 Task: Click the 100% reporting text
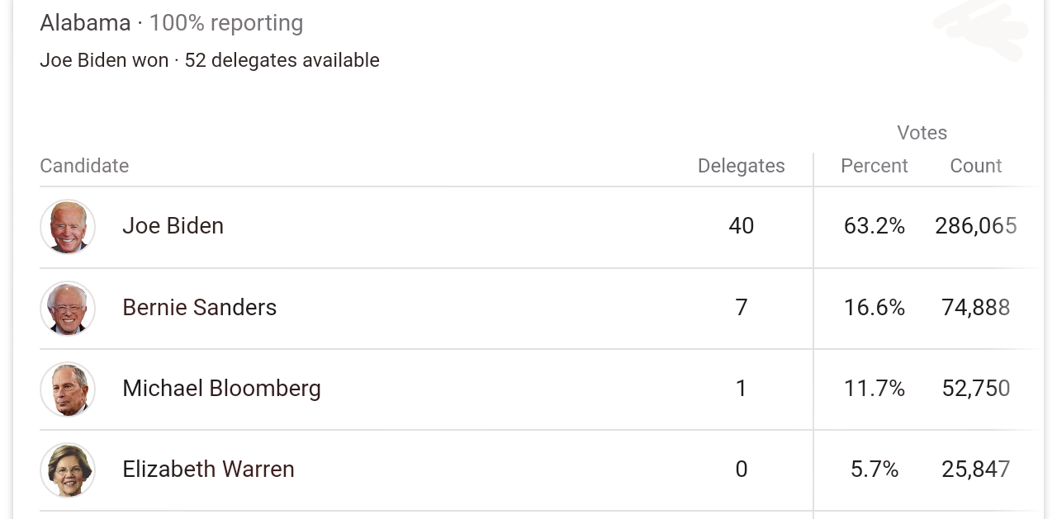point(225,23)
